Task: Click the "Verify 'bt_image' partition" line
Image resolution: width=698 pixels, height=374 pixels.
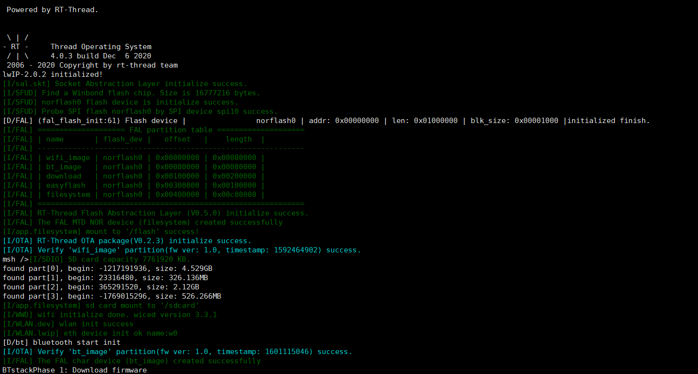Action: (178, 352)
